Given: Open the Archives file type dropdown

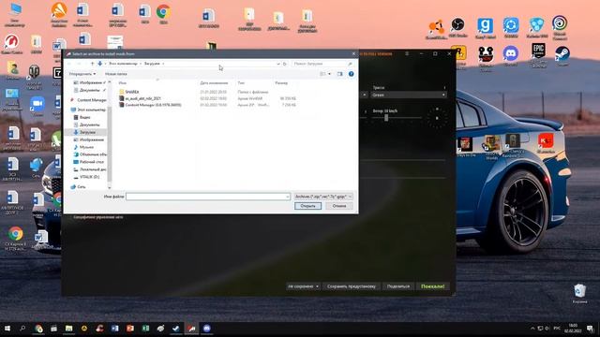Looking at the screenshot, I should pos(323,197).
